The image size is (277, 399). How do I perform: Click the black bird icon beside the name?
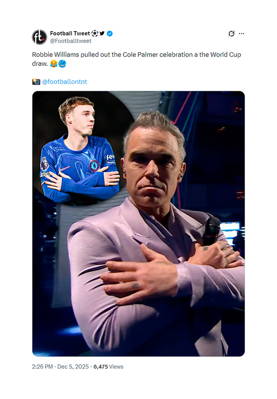(x=102, y=33)
